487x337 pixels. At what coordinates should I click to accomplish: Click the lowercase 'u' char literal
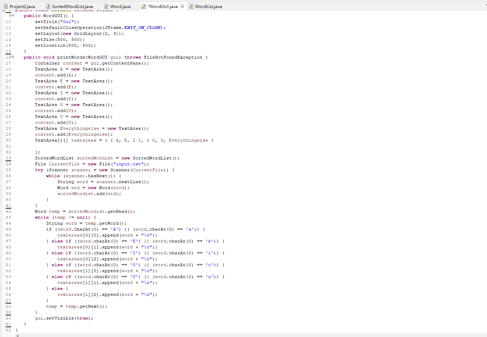click(x=209, y=277)
